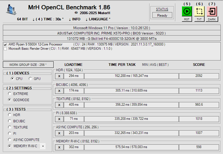Open the MEMORY R-W-C dropdown arrow

tap(43, 146)
